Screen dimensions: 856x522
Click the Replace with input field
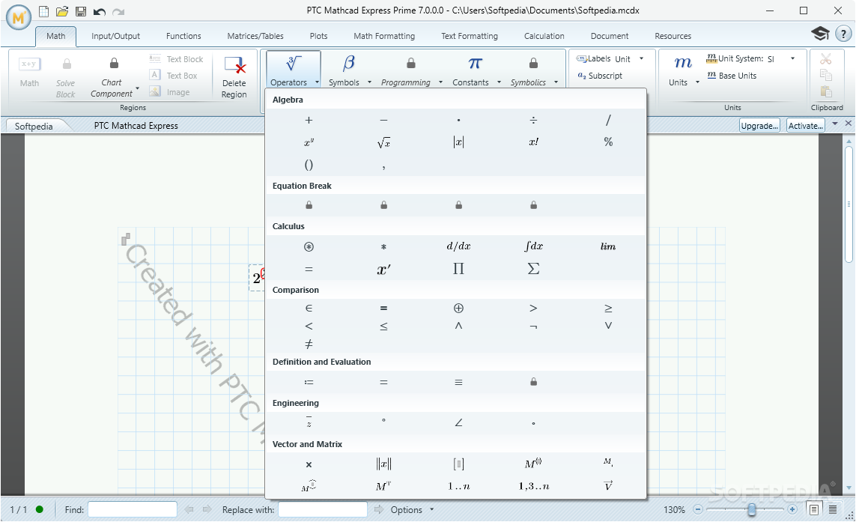pyautogui.click(x=323, y=509)
